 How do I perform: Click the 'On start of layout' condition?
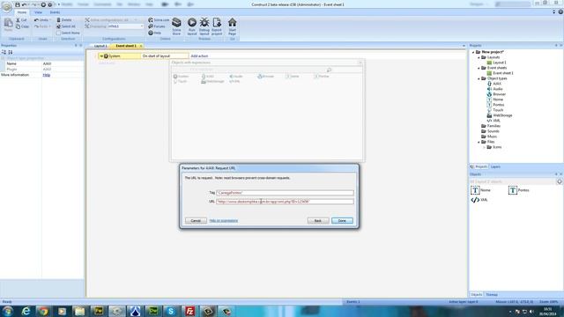165,56
